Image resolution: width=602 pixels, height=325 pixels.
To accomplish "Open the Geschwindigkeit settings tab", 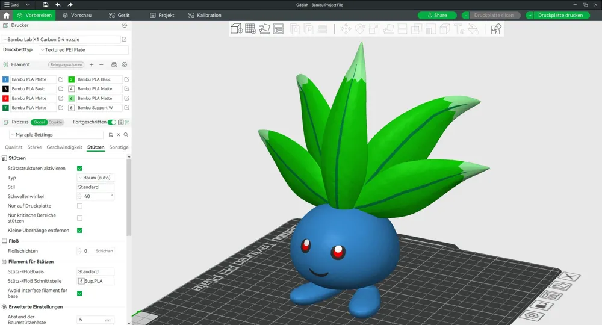I will [x=64, y=147].
